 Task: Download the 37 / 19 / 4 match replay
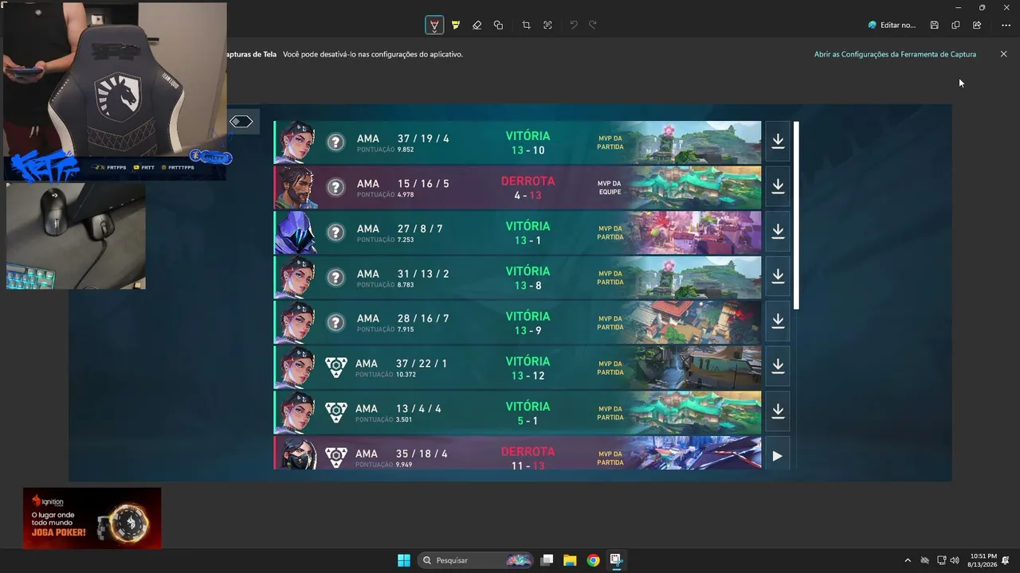[778, 141]
